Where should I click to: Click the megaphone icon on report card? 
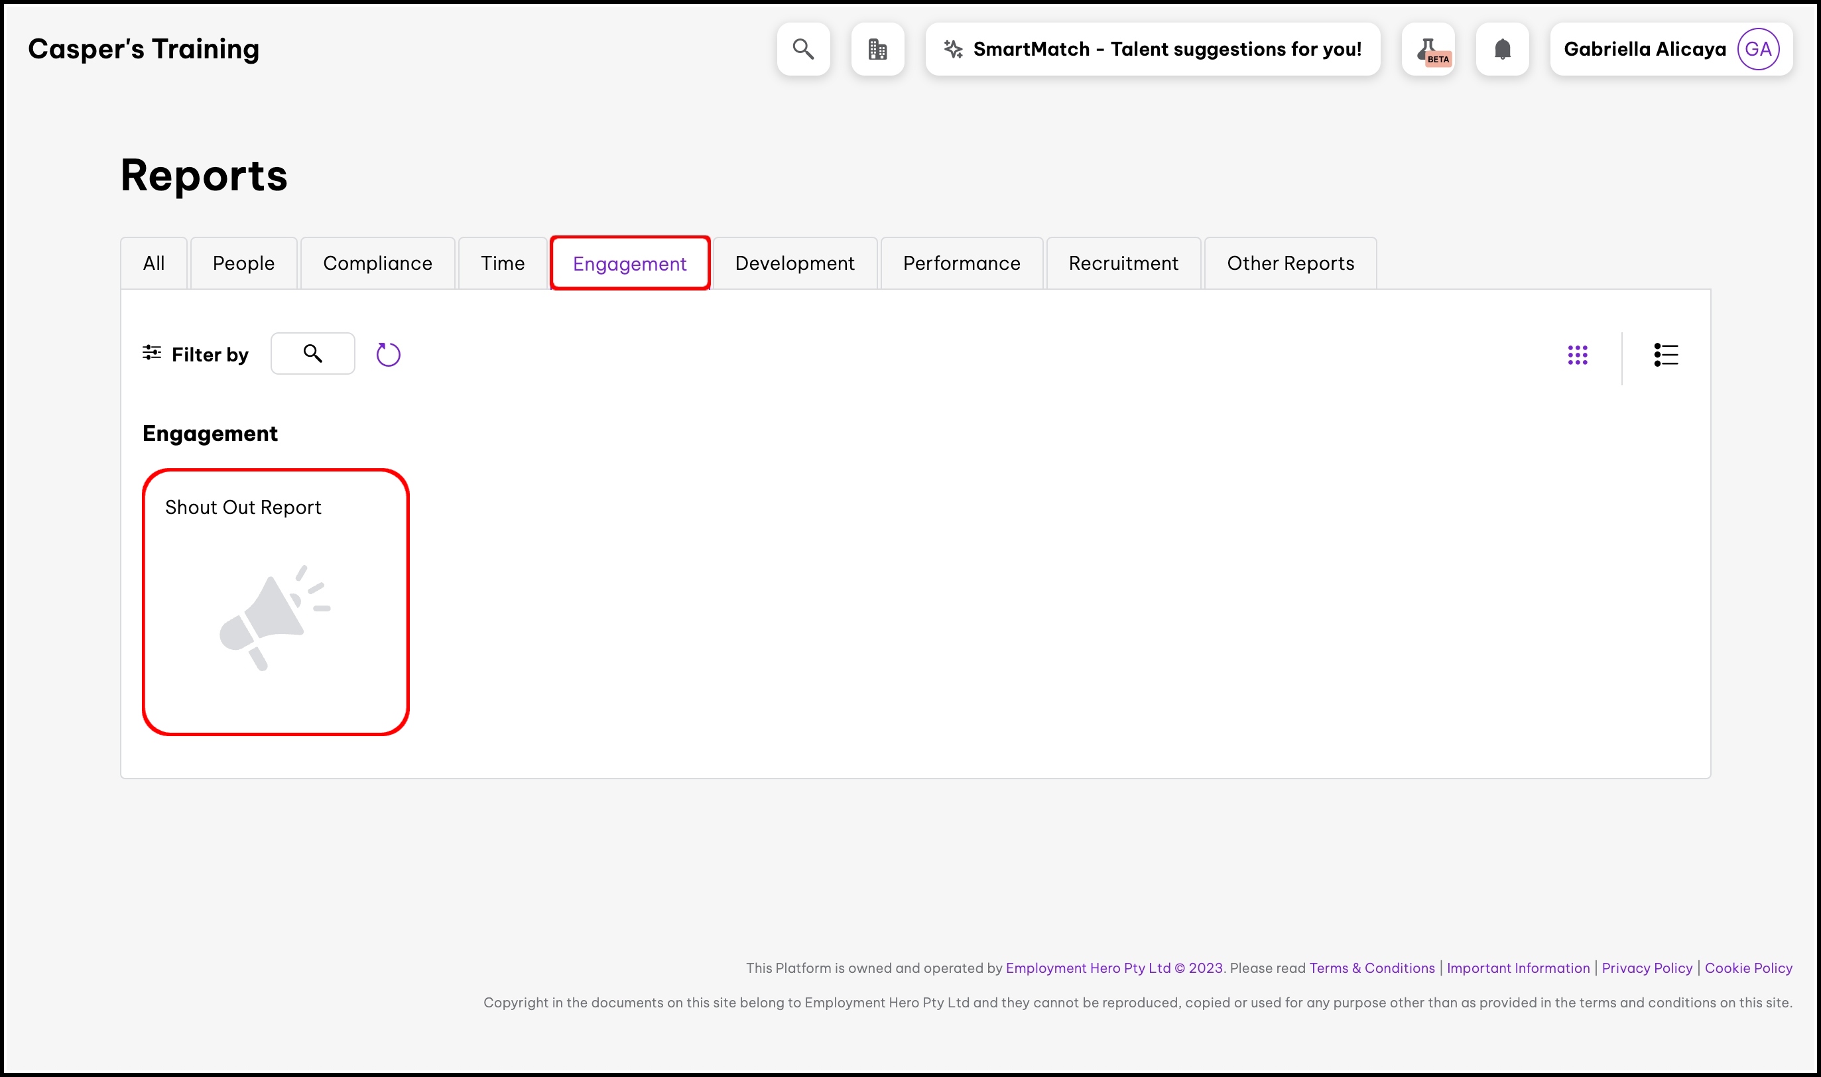point(275,617)
